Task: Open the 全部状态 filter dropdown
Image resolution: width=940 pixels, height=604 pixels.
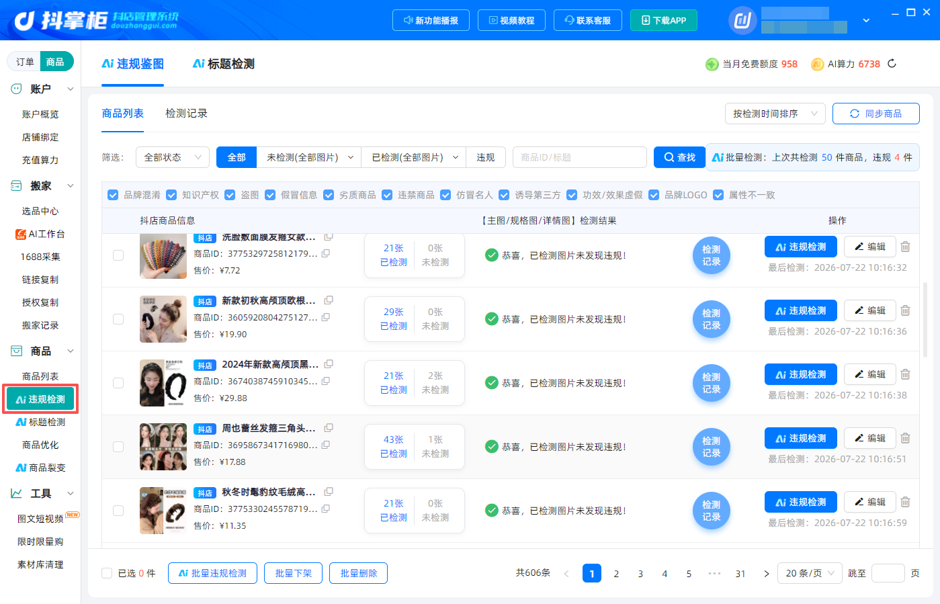Action: click(173, 157)
